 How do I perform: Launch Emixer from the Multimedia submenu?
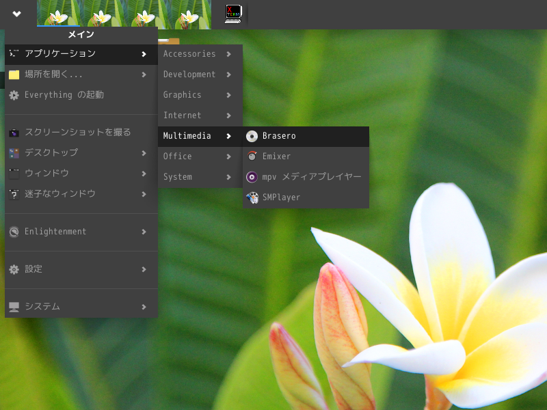pos(306,156)
